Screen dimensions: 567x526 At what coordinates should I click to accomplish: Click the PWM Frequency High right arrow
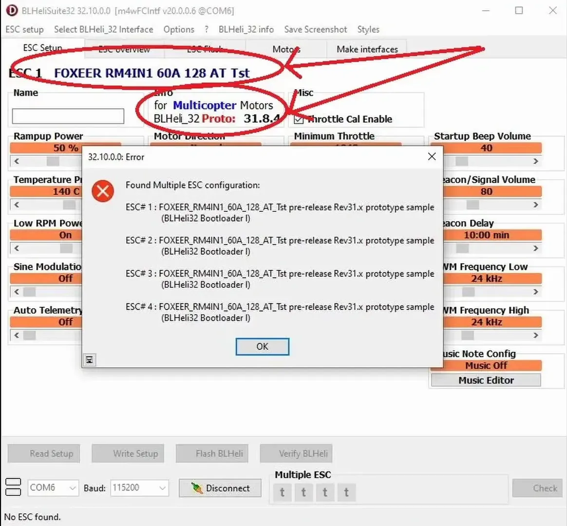click(536, 336)
